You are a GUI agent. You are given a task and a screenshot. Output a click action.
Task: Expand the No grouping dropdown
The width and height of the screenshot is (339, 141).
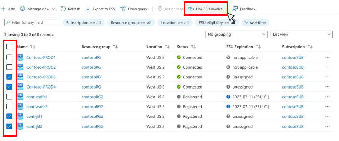(x=236, y=34)
